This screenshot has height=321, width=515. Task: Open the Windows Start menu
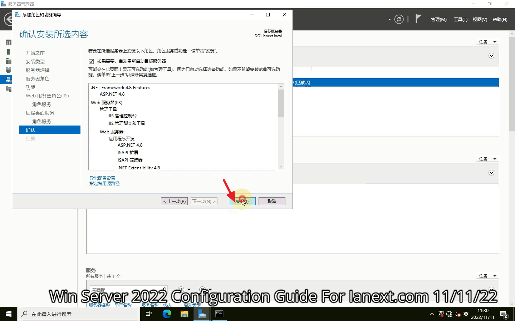click(x=9, y=314)
